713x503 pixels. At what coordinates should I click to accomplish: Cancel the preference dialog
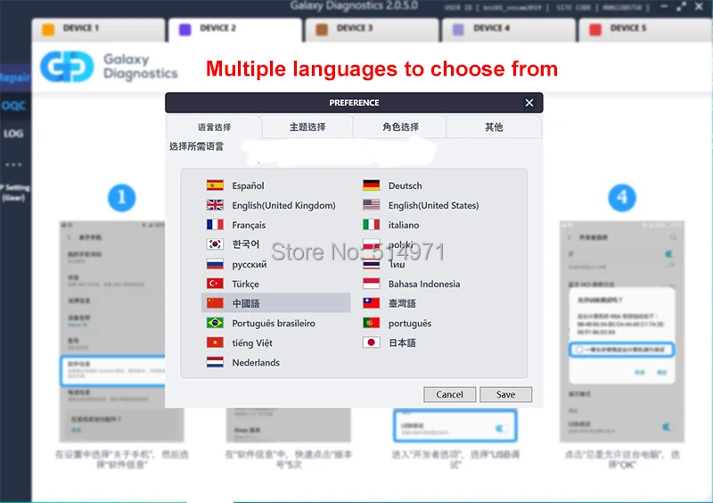(x=450, y=395)
